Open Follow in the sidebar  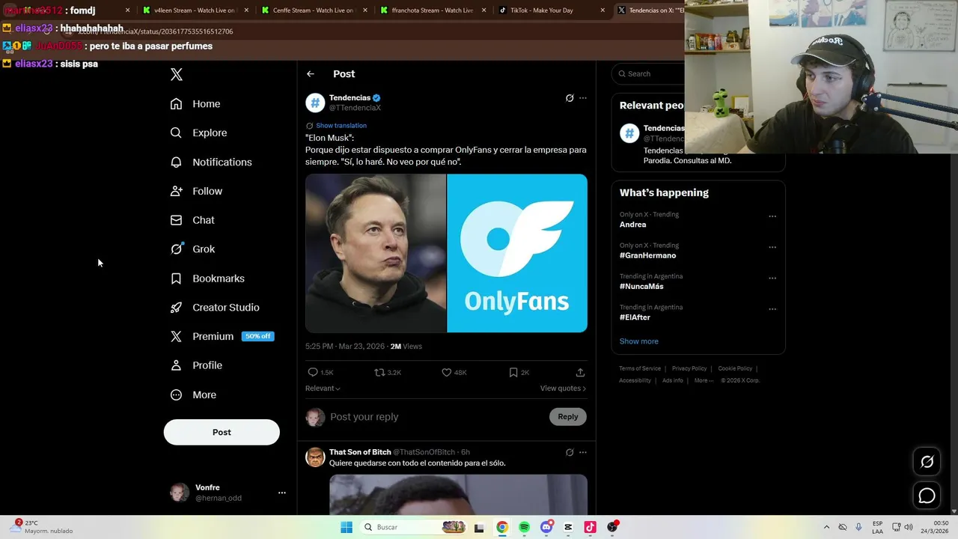pos(196,191)
